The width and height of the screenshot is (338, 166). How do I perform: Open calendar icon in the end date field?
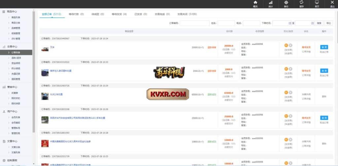(312, 23)
